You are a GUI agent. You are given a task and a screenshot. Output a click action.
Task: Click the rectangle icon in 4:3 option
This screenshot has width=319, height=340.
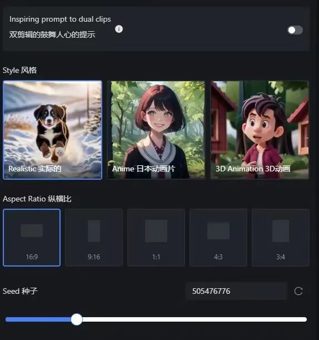click(218, 231)
